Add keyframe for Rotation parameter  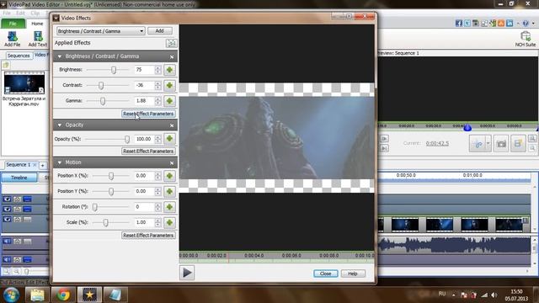point(169,207)
